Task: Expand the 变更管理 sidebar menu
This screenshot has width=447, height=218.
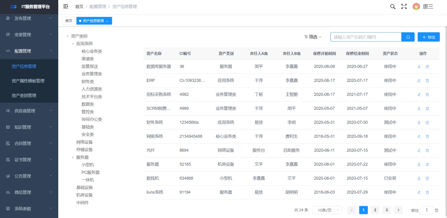Action: click(29, 35)
